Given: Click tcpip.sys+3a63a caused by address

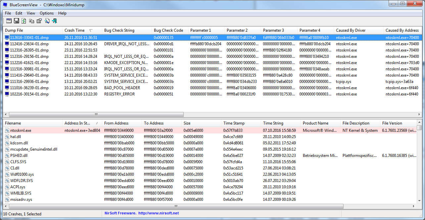Looking at the screenshot, I should click(x=399, y=82).
